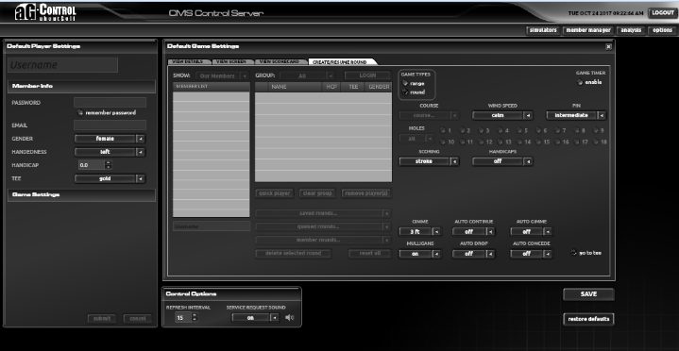Click the LOGOUT button
Screen dimensions: 679x351
[663, 13]
